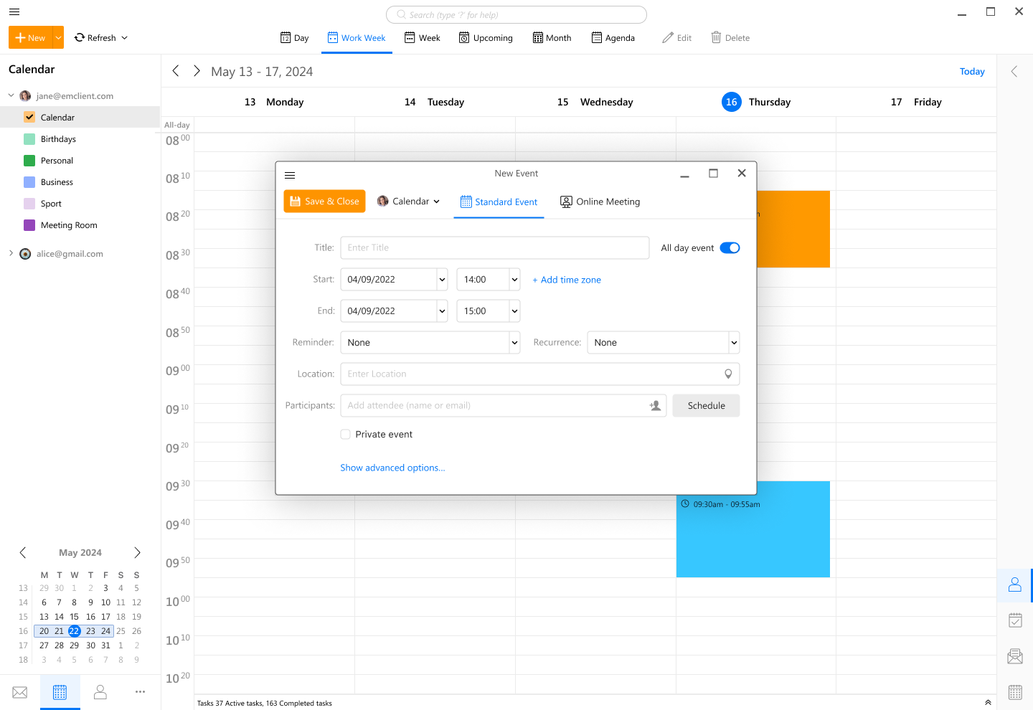Viewport: 1033px width, 710px height.
Task: Click the purple Meeting Room color swatch
Action: [29, 225]
